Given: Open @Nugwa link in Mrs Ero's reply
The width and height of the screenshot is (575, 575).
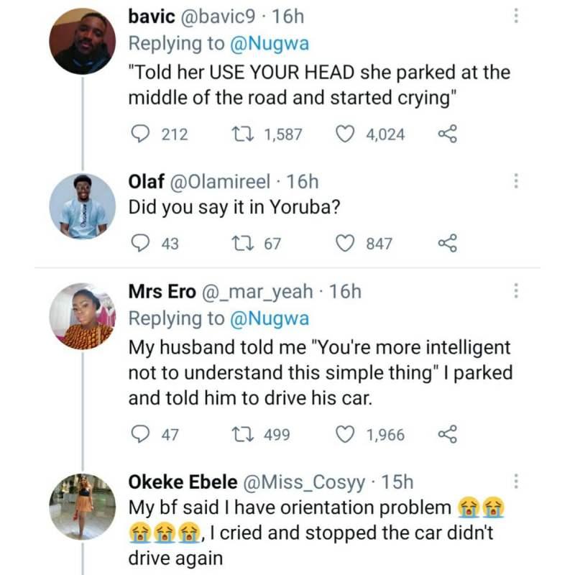Looking at the screenshot, I should (269, 317).
